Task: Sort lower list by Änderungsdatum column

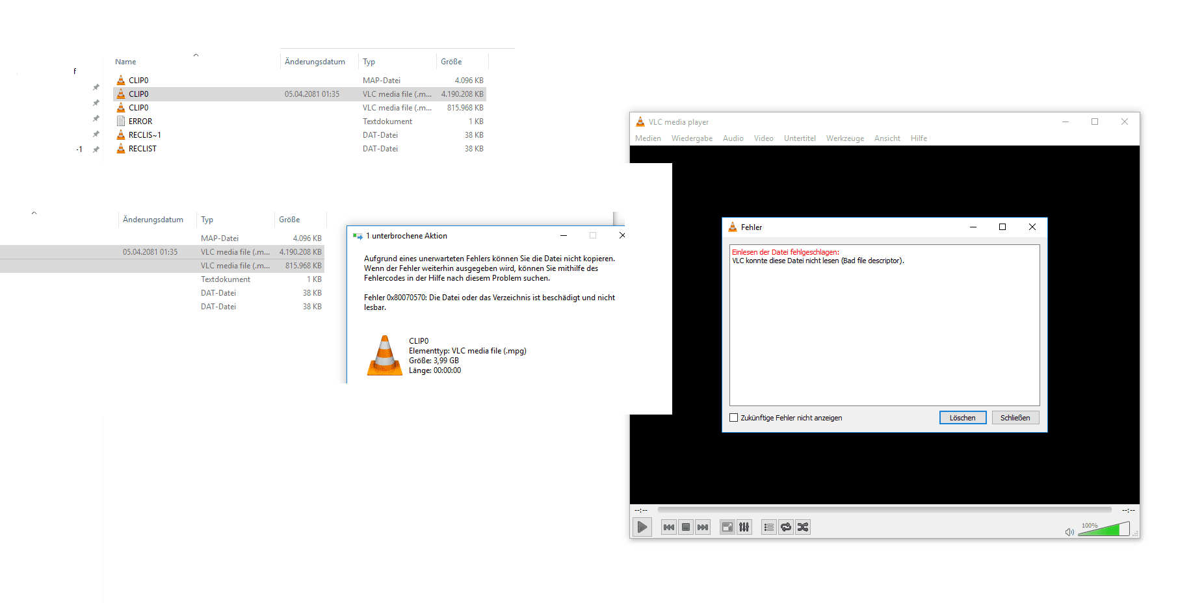Action: click(153, 220)
